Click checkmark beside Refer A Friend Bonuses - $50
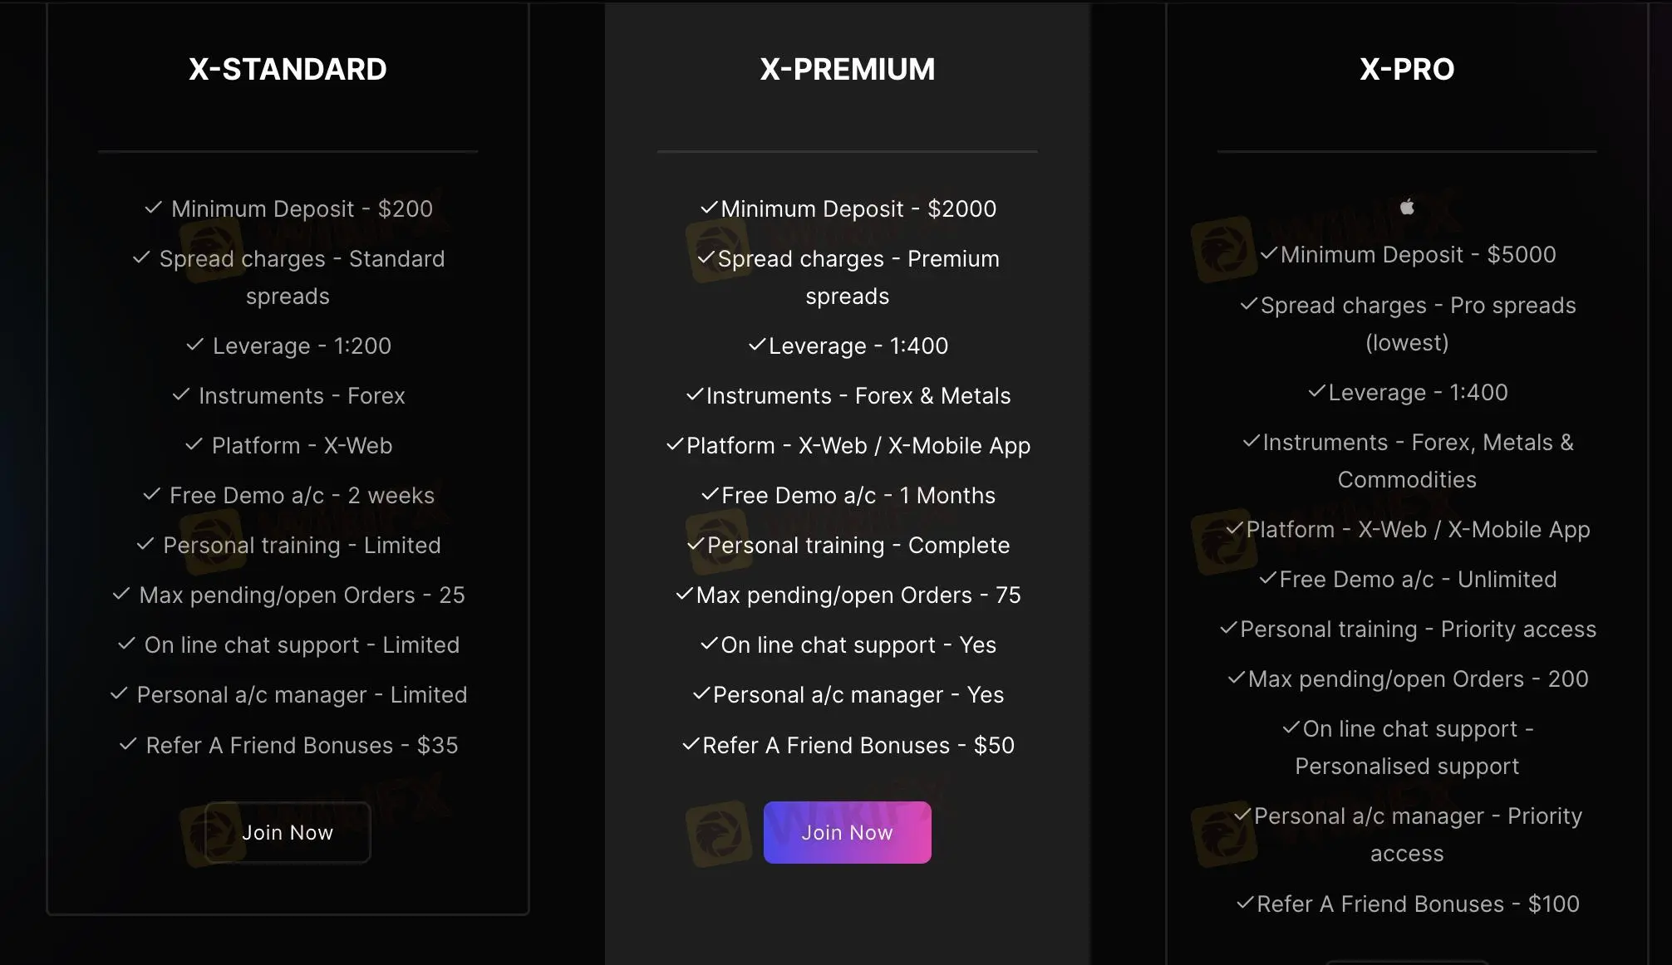The height and width of the screenshot is (965, 1672). tap(691, 744)
